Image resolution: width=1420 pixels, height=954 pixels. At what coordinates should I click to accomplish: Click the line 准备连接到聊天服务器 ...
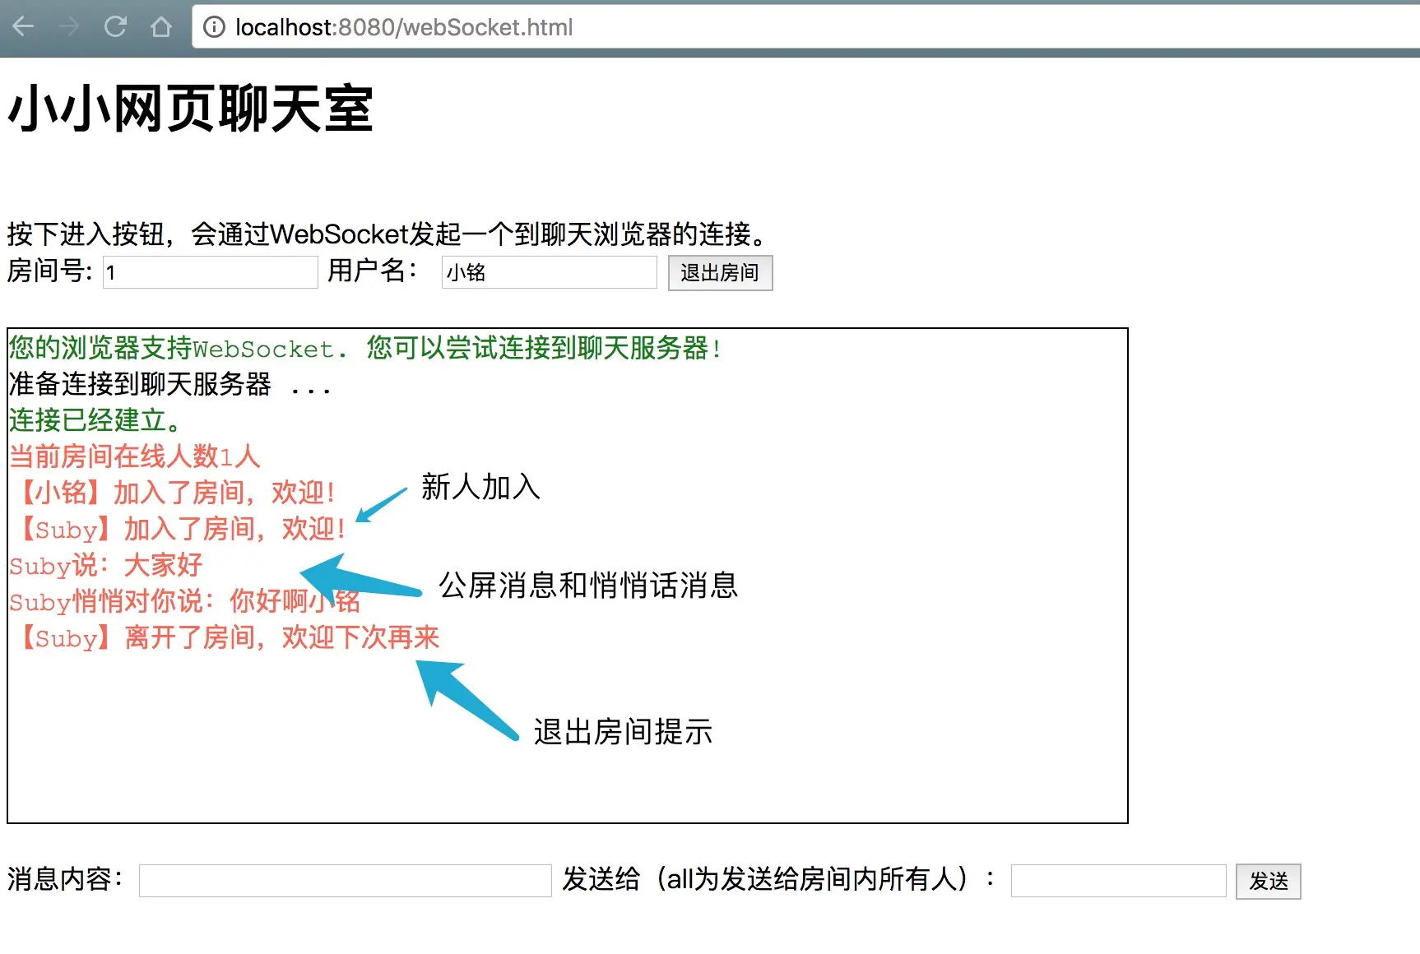[x=170, y=384]
